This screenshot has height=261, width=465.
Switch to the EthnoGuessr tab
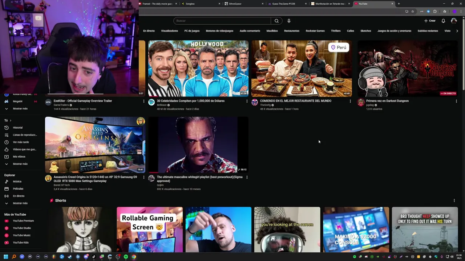244,4
